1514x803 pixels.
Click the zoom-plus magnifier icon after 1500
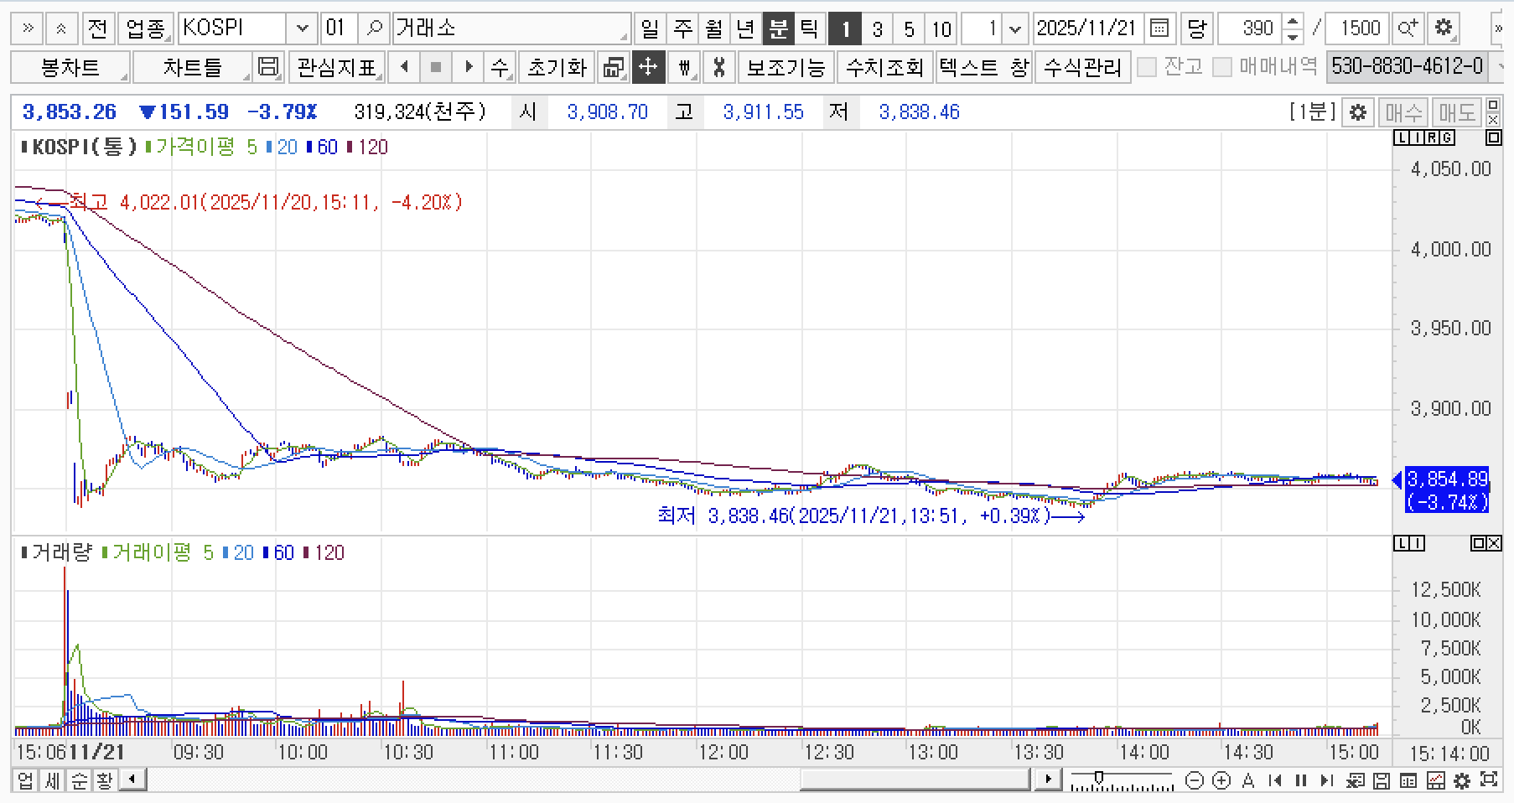1407,28
